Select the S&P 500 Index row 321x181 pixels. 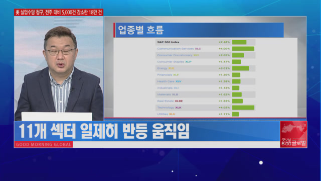pyautogui.click(x=205, y=42)
